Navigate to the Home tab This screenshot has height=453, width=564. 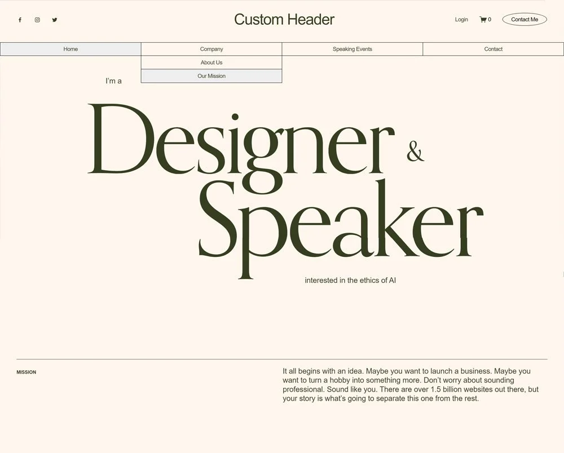pos(70,49)
